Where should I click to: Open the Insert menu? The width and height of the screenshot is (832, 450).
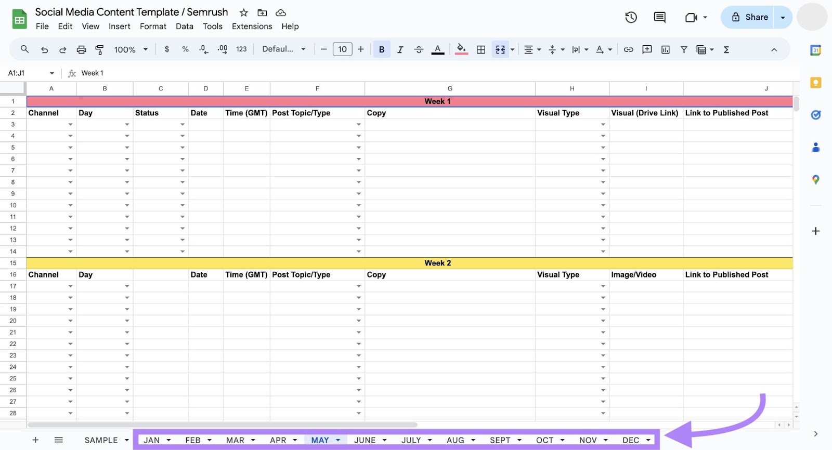(x=120, y=27)
